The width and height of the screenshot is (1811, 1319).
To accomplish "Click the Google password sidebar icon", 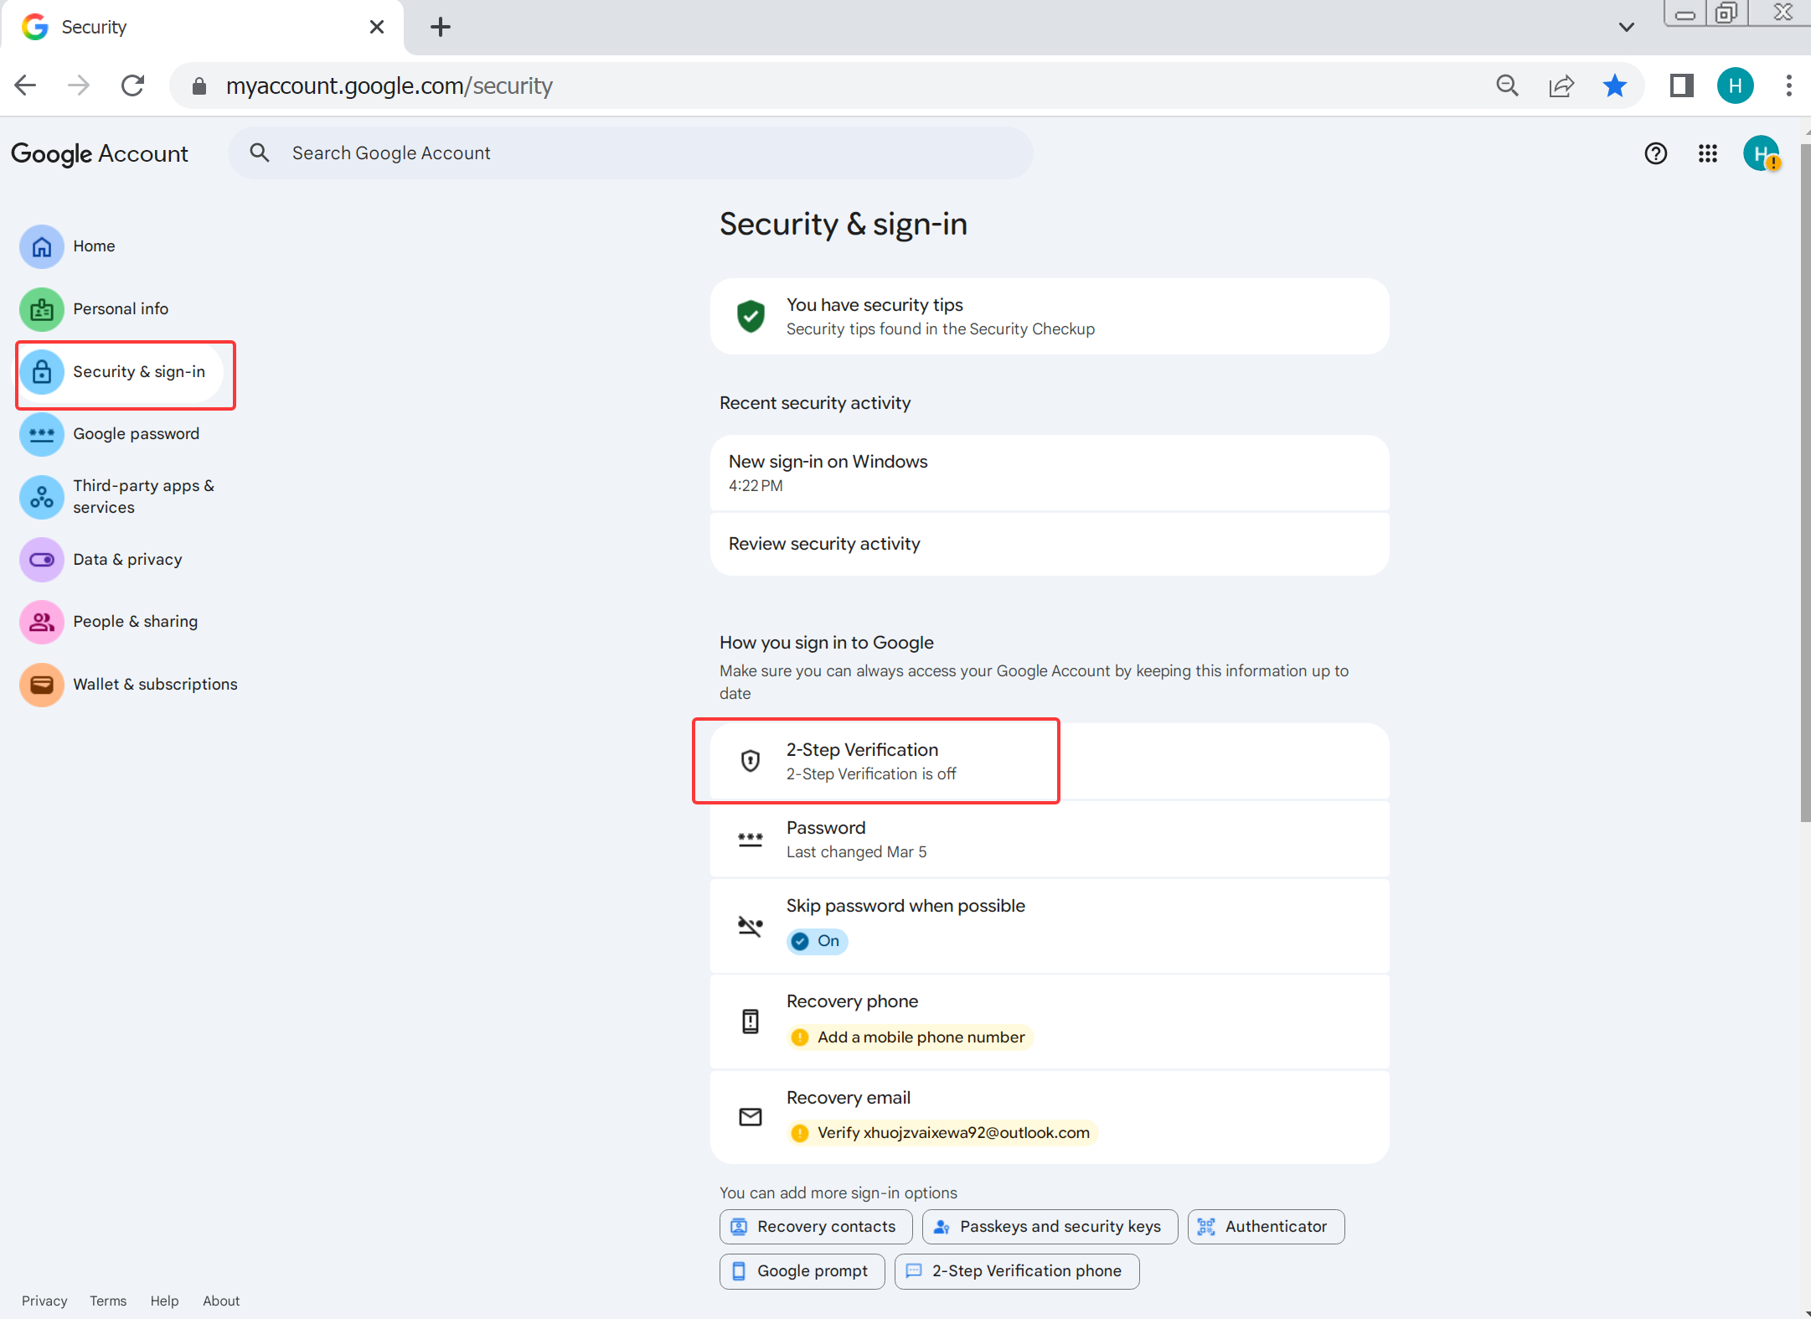I will (x=42, y=434).
